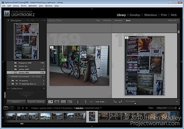Select sydney 2008 folder
Viewport: 184px width, 129px height.
point(26,69)
